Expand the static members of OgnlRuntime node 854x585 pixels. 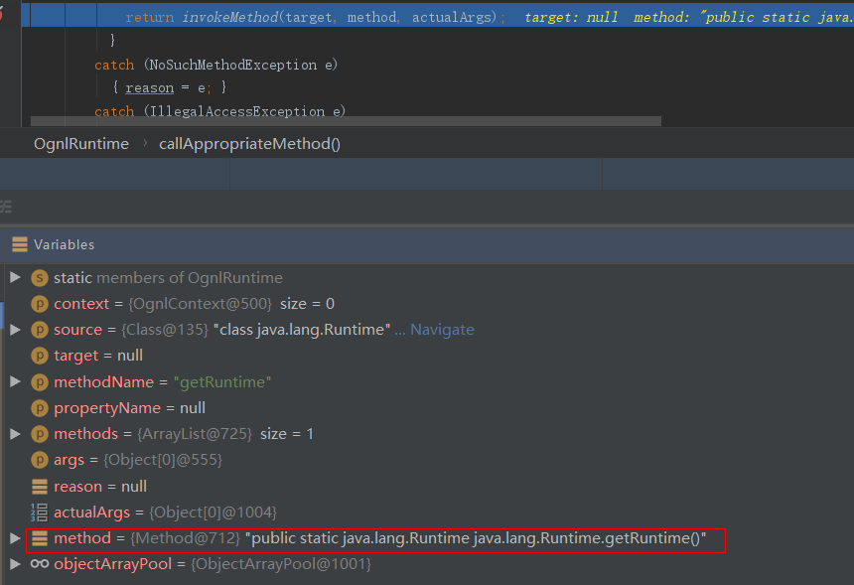click(15, 277)
